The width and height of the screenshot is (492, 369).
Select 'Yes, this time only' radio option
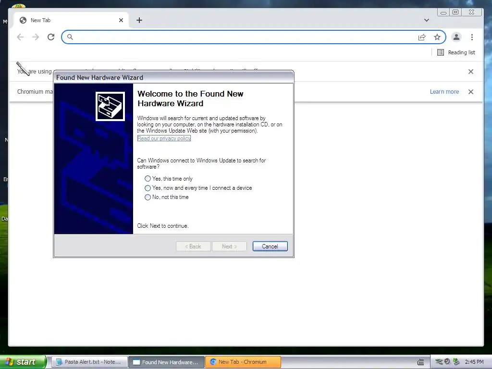pyautogui.click(x=148, y=179)
